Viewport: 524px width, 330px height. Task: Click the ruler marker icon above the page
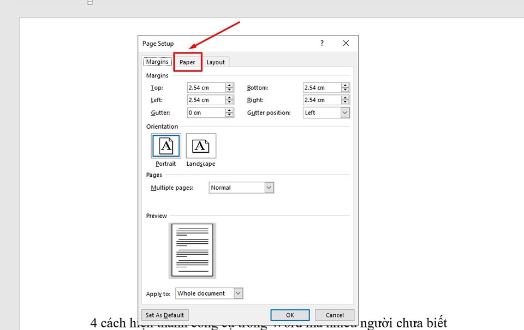(x=90, y=2)
